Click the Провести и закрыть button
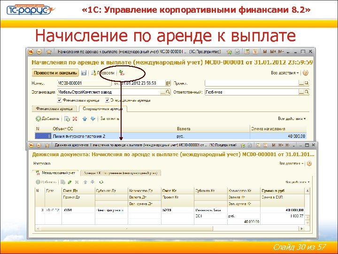The width and height of the screenshot is (338, 254). pyautogui.click(x=55, y=73)
